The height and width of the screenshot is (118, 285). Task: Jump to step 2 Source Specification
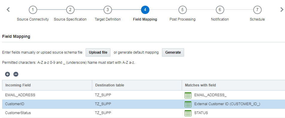70,10
